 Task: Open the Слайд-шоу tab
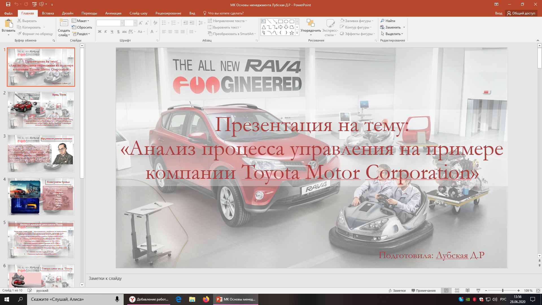pyautogui.click(x=138, y=13)
